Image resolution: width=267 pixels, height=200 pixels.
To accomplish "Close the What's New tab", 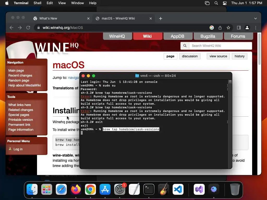I will click(88, 18).
